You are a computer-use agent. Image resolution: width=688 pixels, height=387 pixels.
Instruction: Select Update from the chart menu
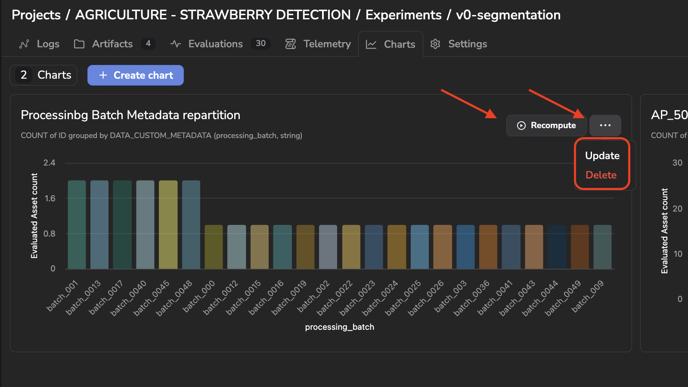pyautogui.click(x=602, y=156)
